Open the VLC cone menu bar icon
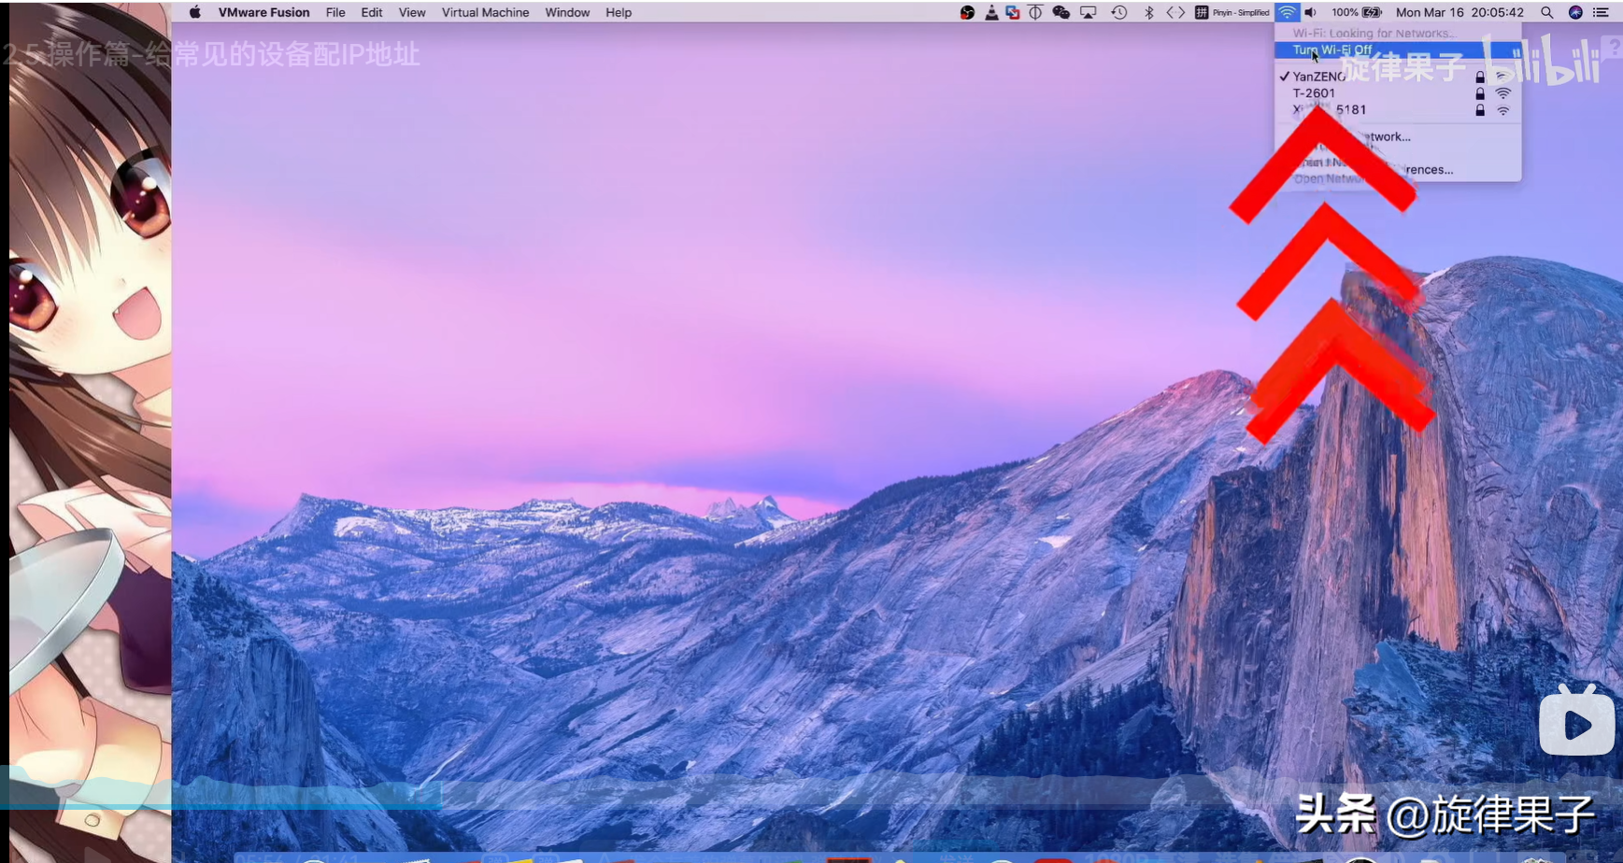Screen dimensions: 1623x863 tap(990, 12)
